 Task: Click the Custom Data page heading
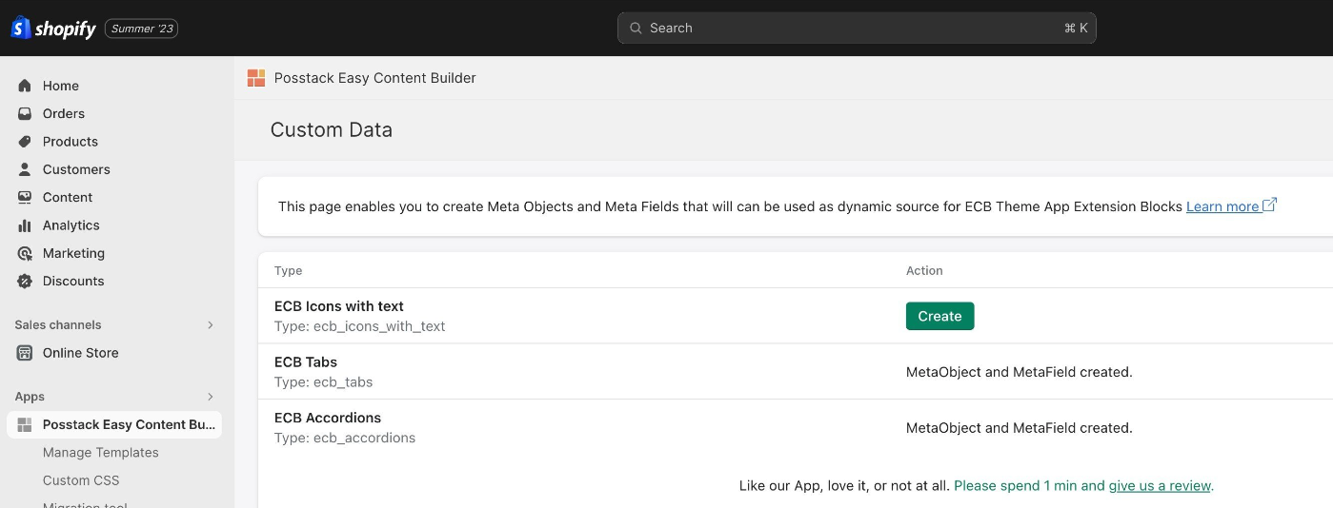pyautogui.click(x=332, y=129)
